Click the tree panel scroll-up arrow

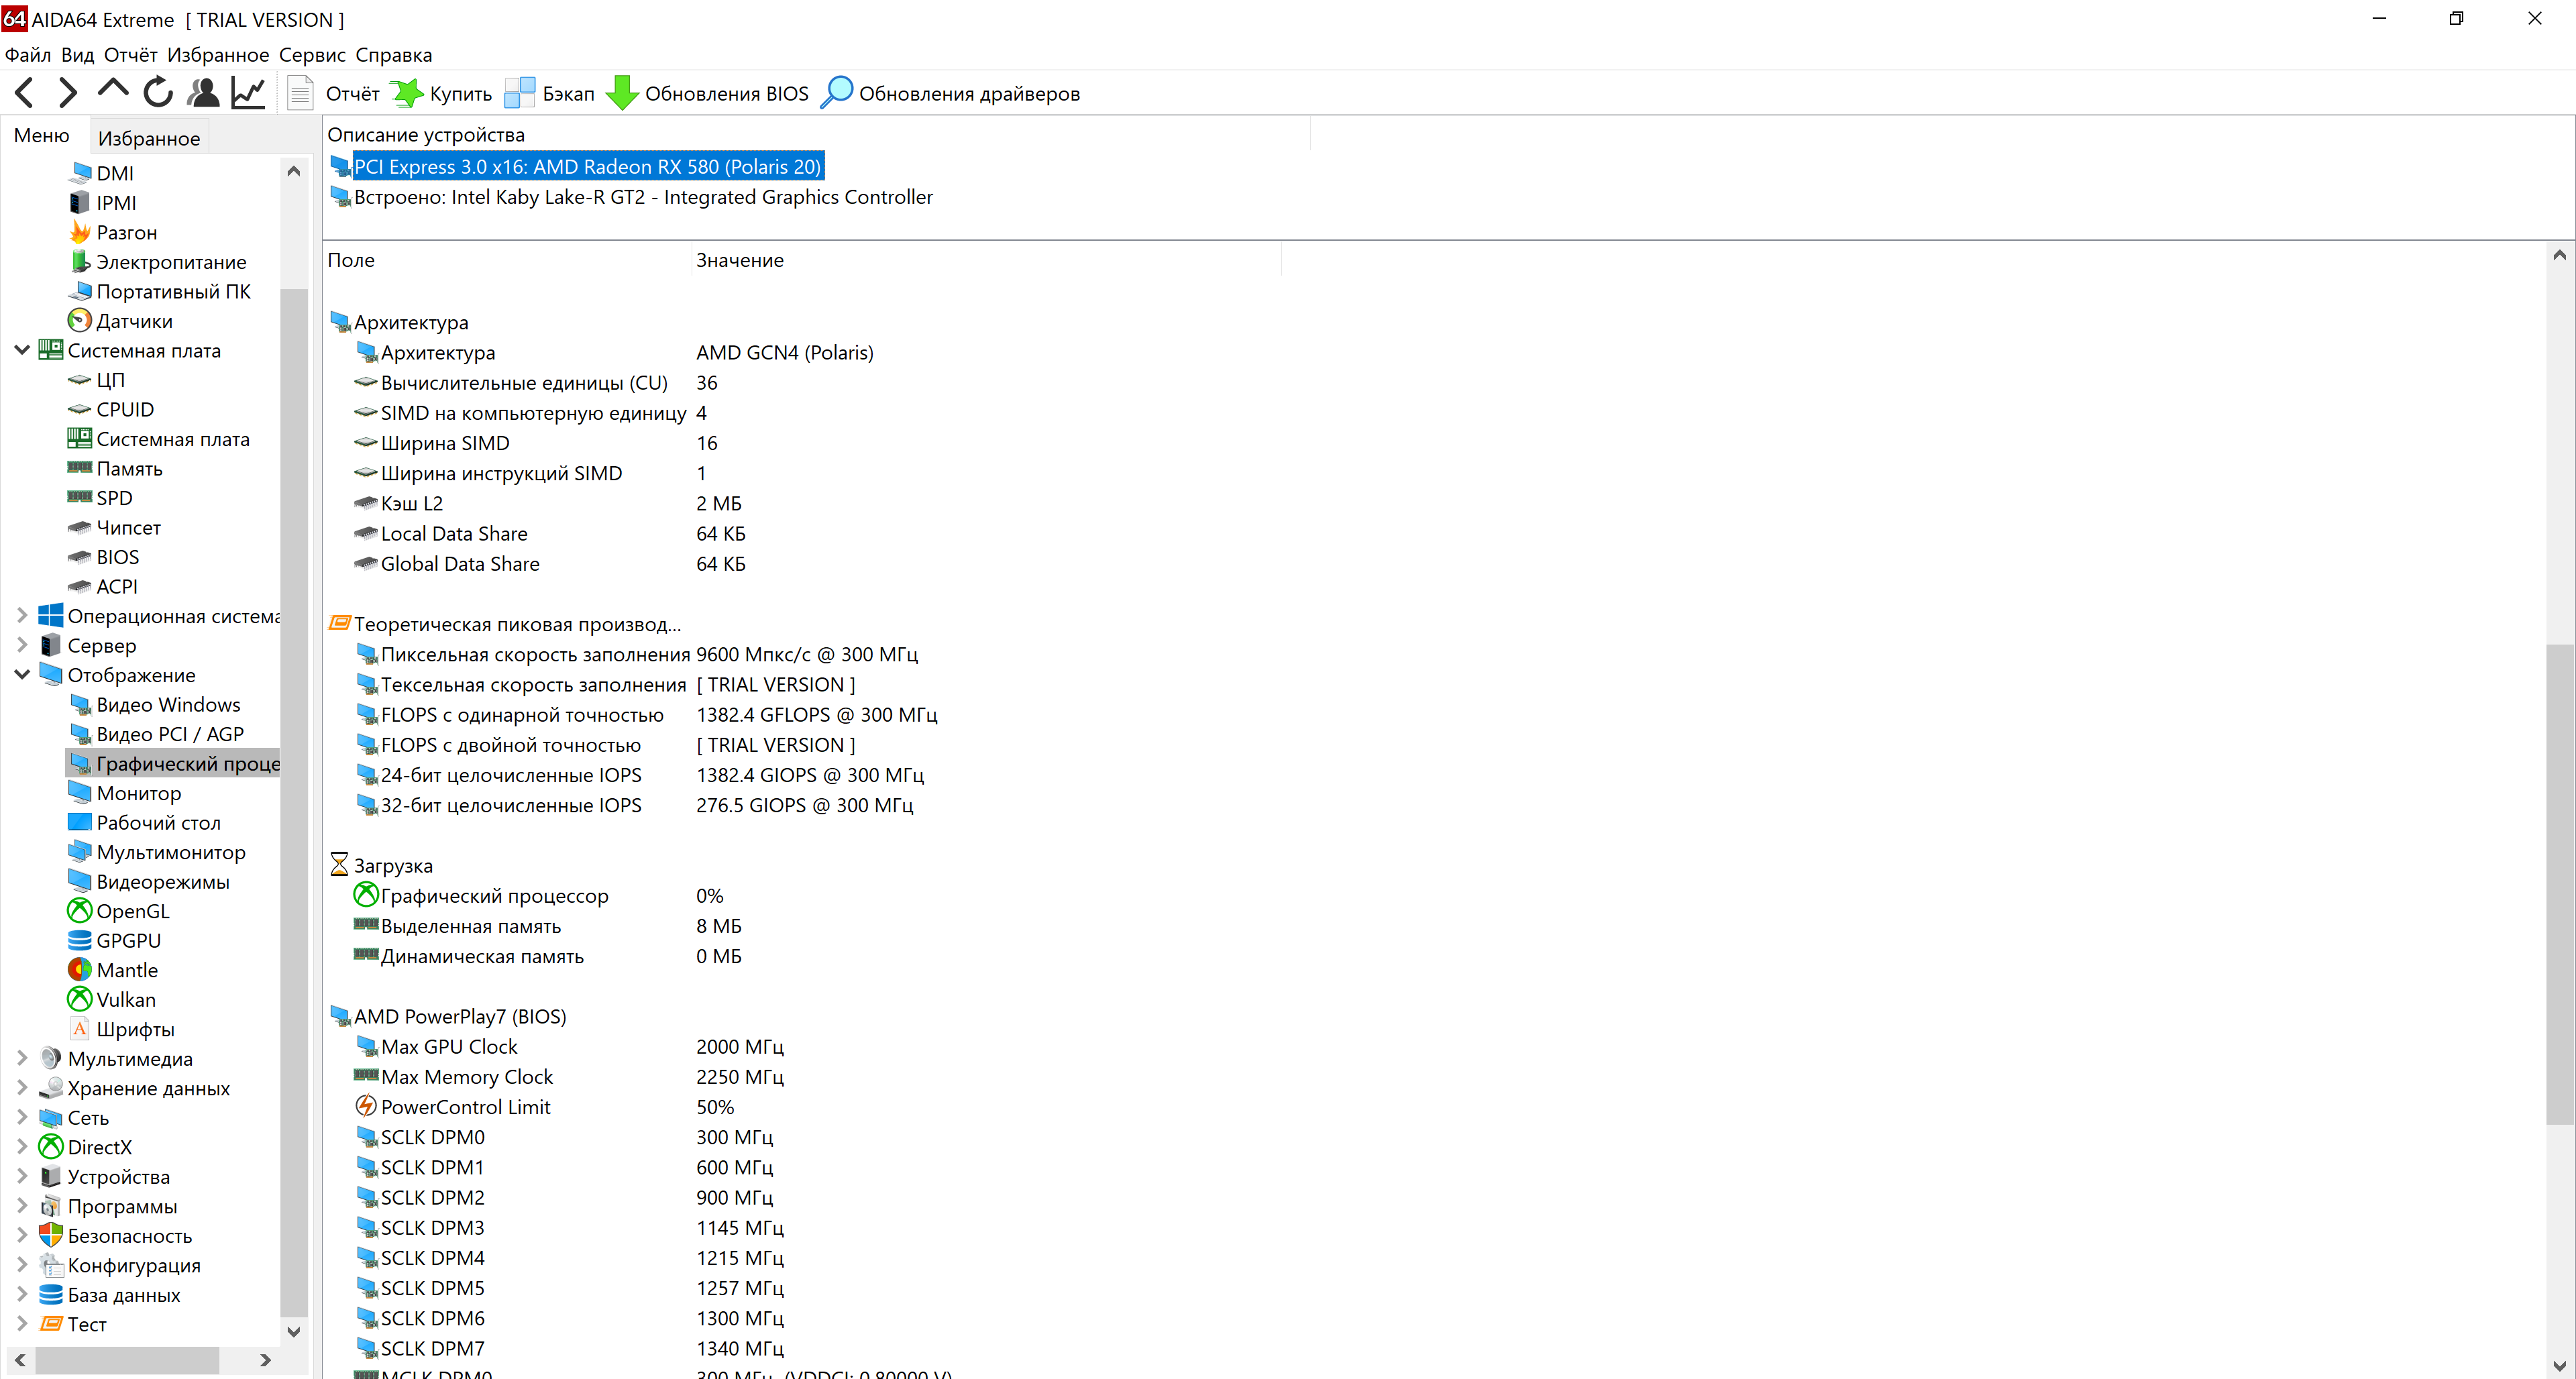click(293, 171)
